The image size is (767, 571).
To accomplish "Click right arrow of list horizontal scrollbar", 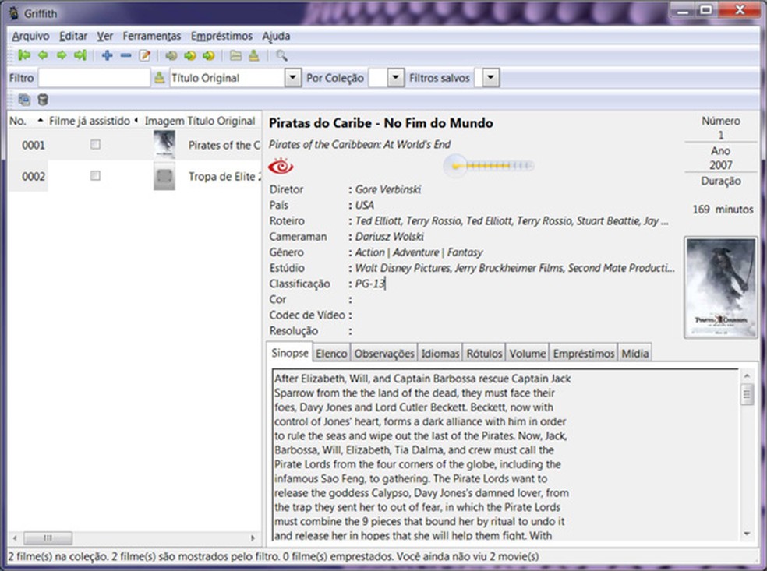I will click(x=253, y=538).
